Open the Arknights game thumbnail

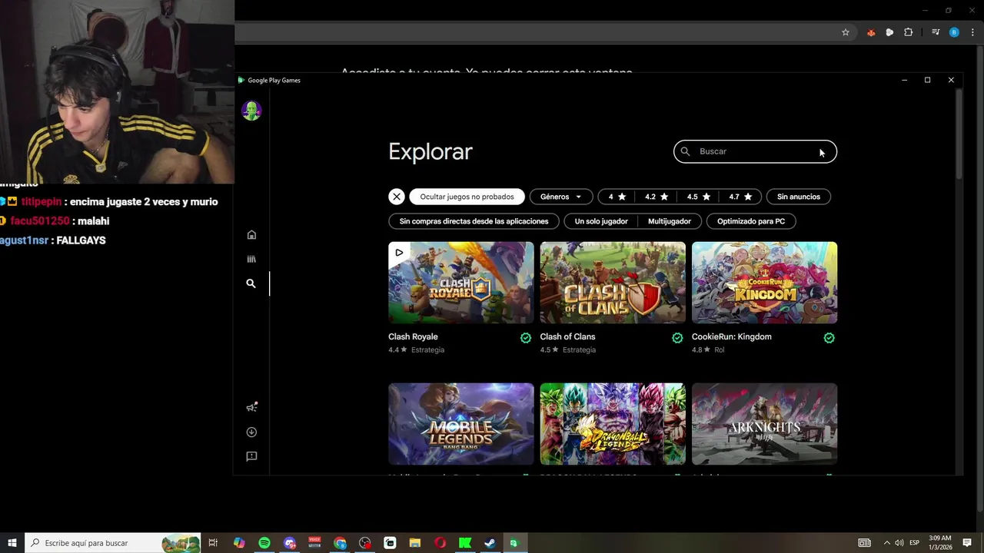pos(765,424)
